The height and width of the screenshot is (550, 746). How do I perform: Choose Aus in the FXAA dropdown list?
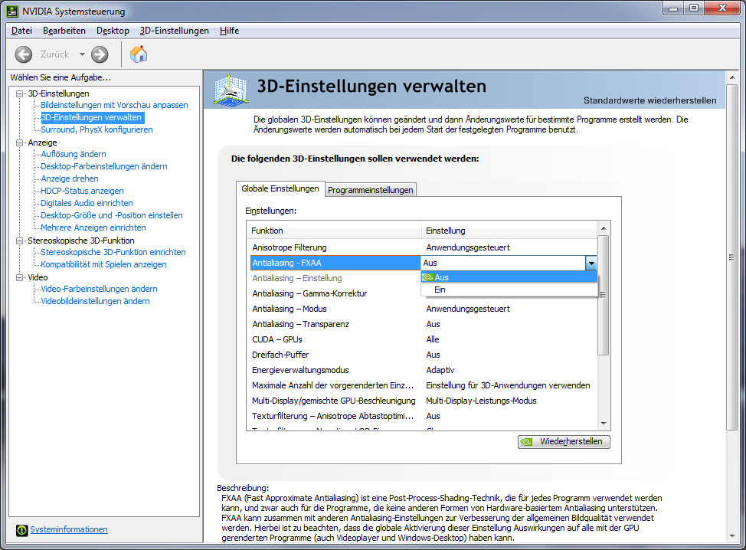pyautogui.click(x=509, y=277)
